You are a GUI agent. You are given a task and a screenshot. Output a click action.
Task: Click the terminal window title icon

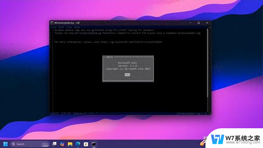click(x=52, y=23)
